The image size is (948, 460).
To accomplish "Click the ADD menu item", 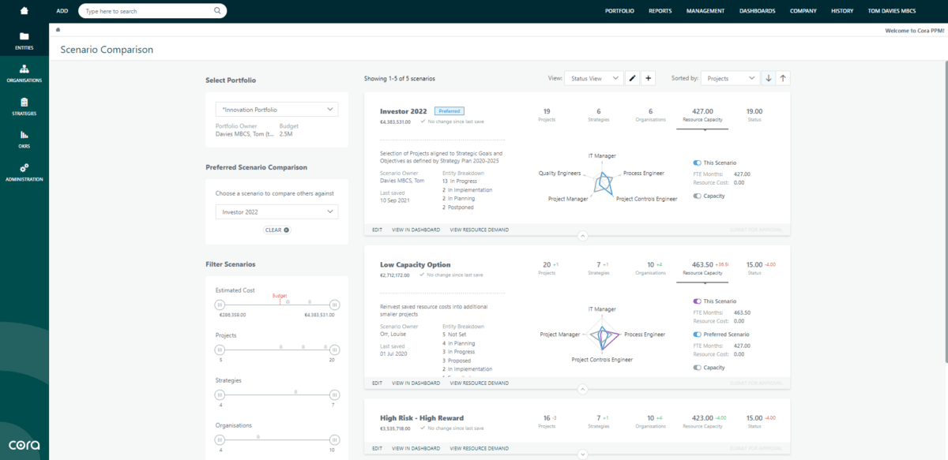I will 62,11.
